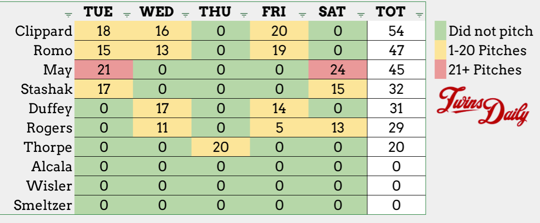Click the green Did not pitch swatch
The height and width of the screenshot is (223, 540).
439,31
